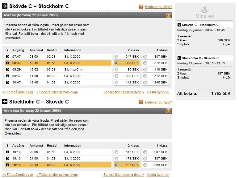This screenshot has height=178, width=239.
Task: Expand details arrow for 07:47 departure
Action: tap(7, 57)
